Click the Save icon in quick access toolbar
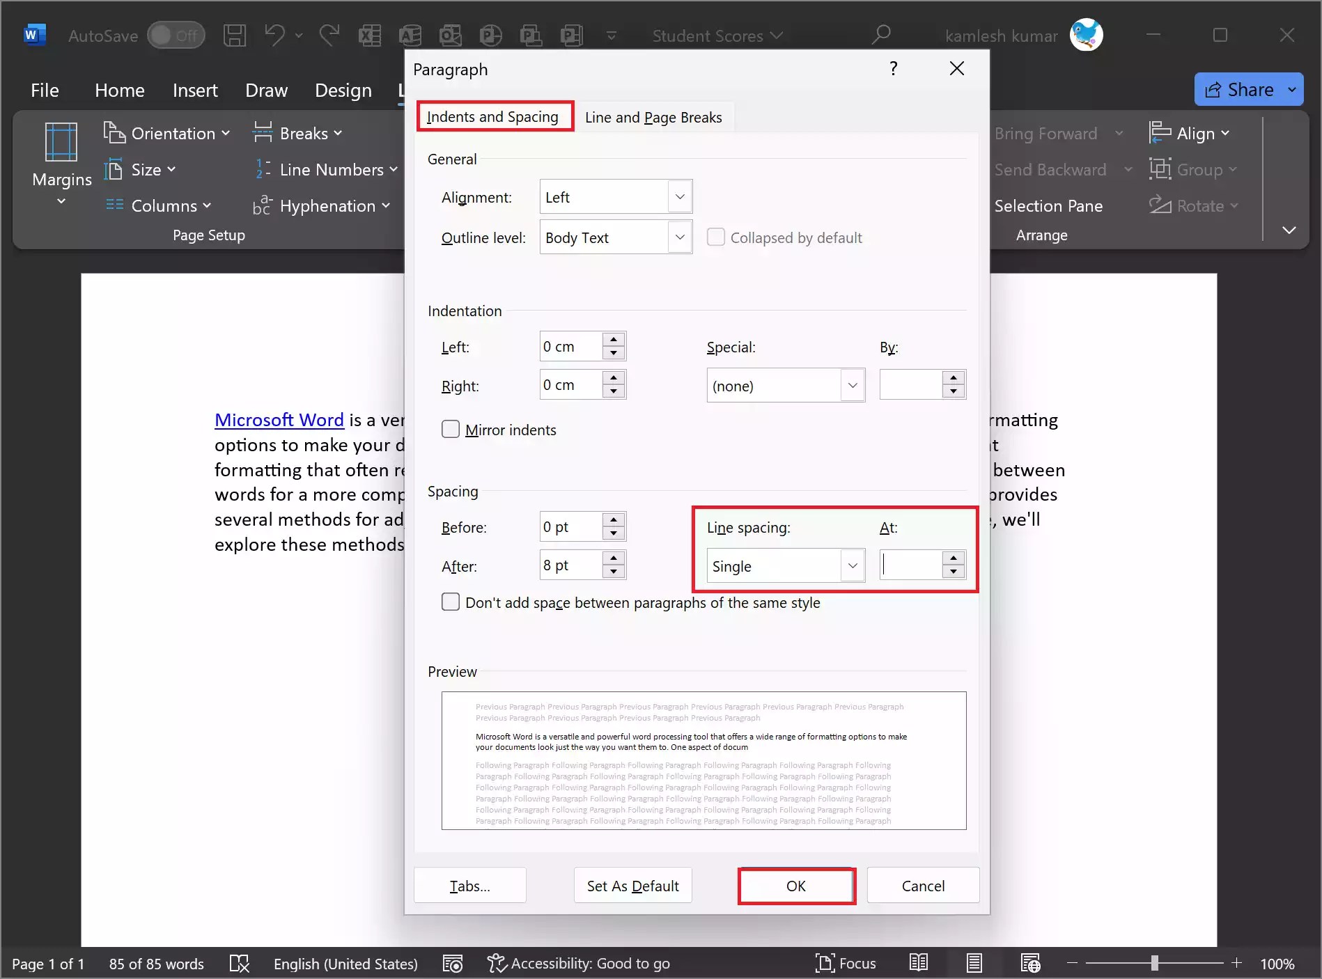Screen dimensions: 1322x979 tap(235, 35)
